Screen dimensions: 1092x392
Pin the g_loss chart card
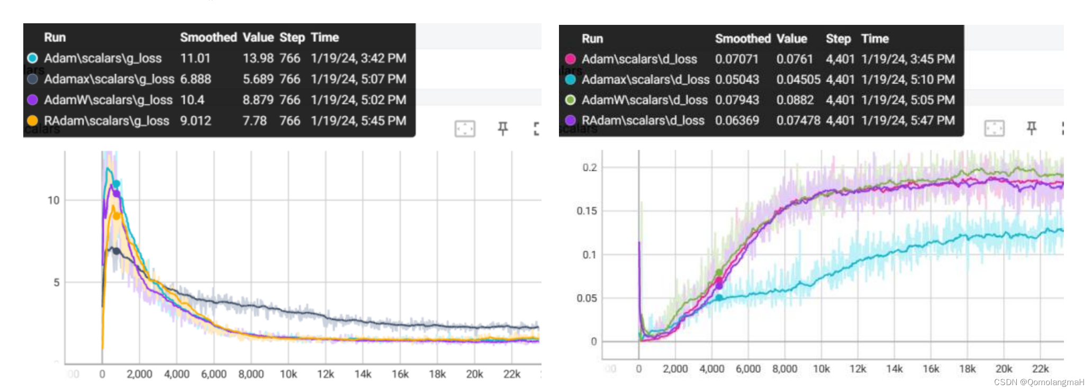[x=503, y=129]
